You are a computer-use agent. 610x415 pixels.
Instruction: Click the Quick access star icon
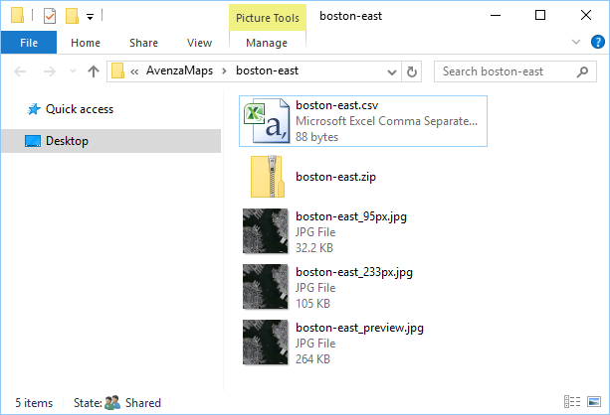coord(34,109)
